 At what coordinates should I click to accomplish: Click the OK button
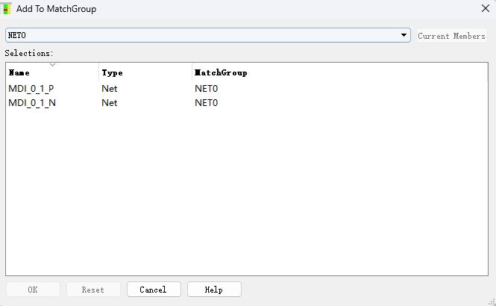(x=33, y=290)
